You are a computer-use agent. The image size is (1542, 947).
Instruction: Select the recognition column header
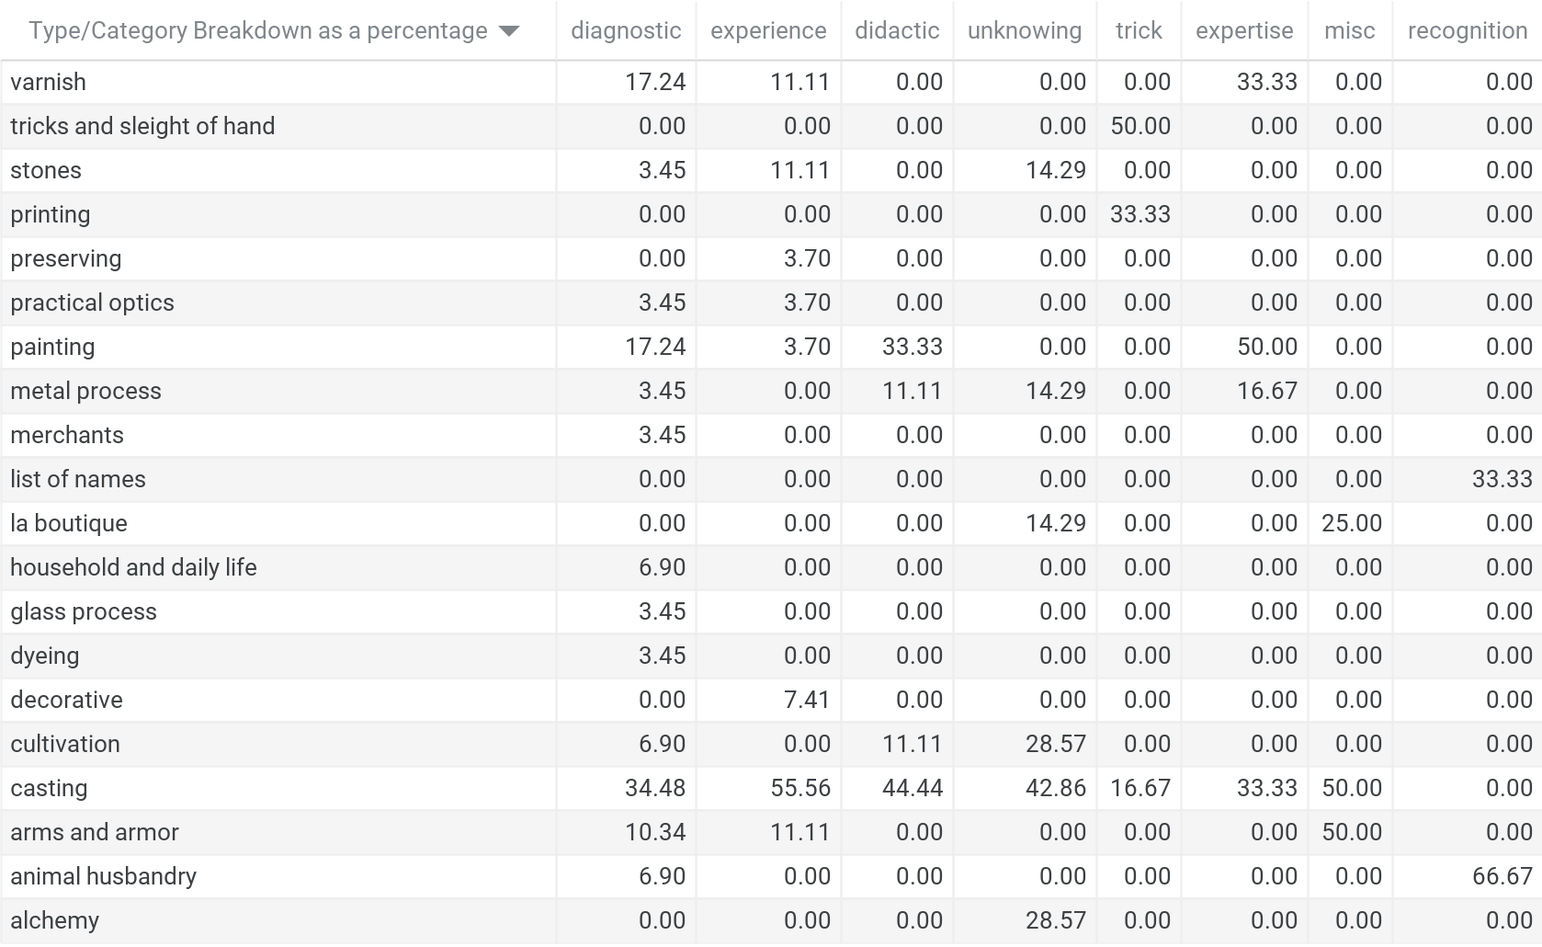pyautogui.click(x=1468, y=30)
